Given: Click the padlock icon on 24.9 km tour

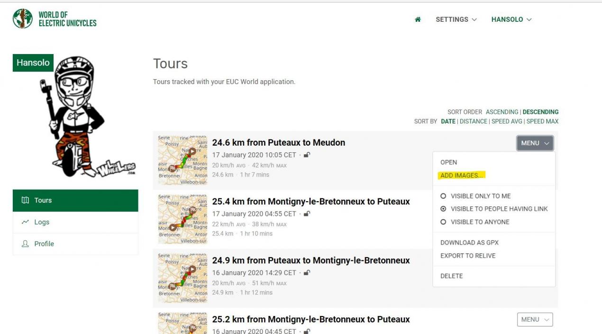Looking at the screenshot, I should tap(307, 272).
